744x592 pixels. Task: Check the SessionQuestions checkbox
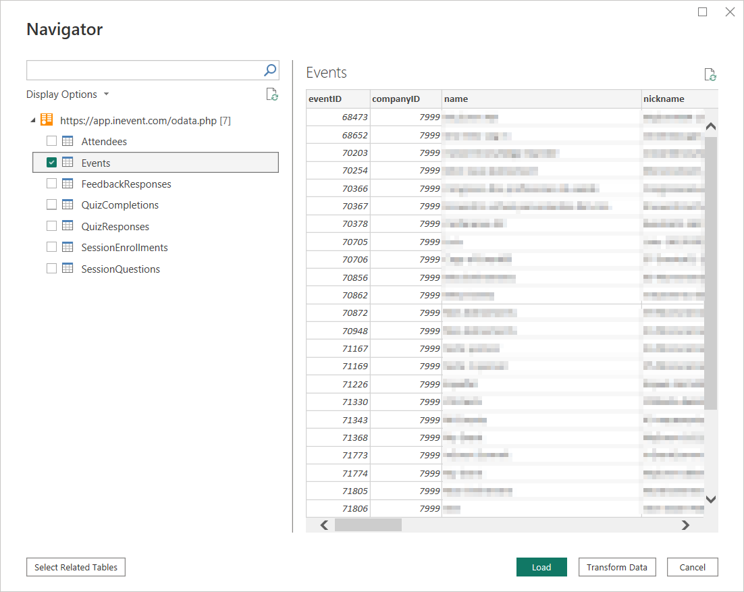pos(52,269)
